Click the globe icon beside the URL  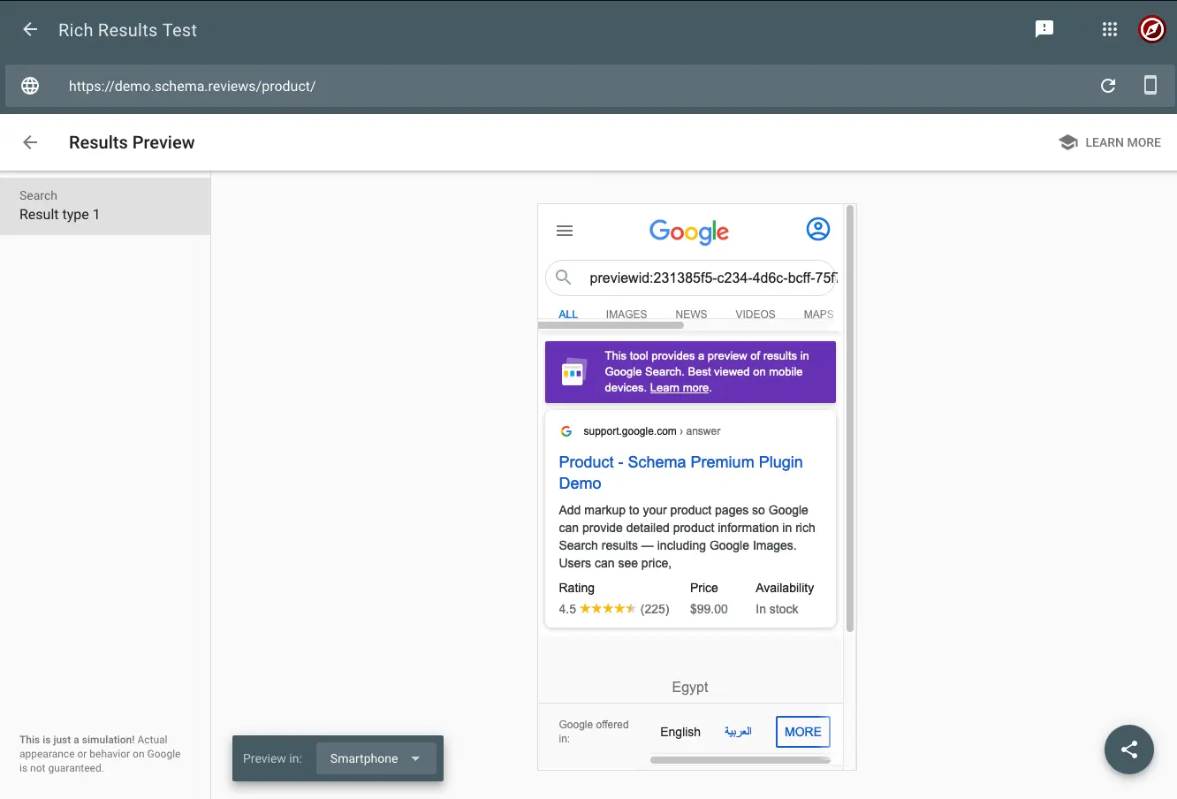tap(29, 86)
